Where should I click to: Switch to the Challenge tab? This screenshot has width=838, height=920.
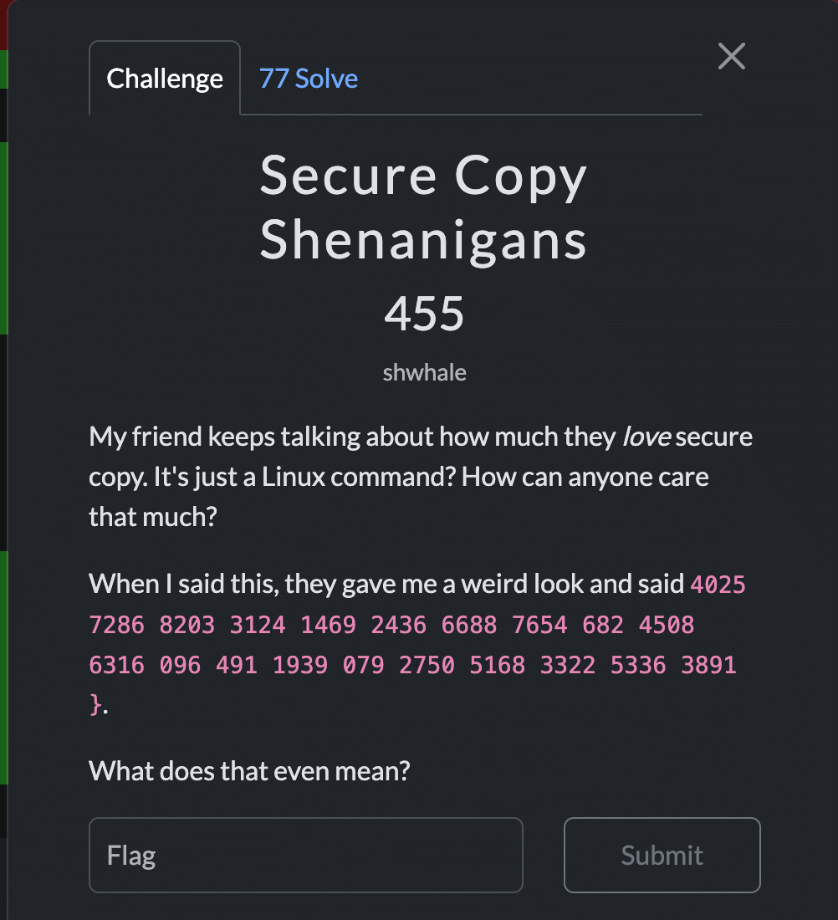point(164,78)
